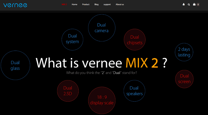This screenshot has height=115, width=208.
Task: Click the subtitle about '2' and 'Dual'
Action: [x=102, y=73]
